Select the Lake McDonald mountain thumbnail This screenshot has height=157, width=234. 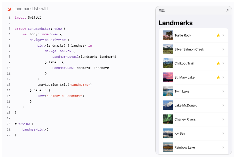(x=168, y=105)
